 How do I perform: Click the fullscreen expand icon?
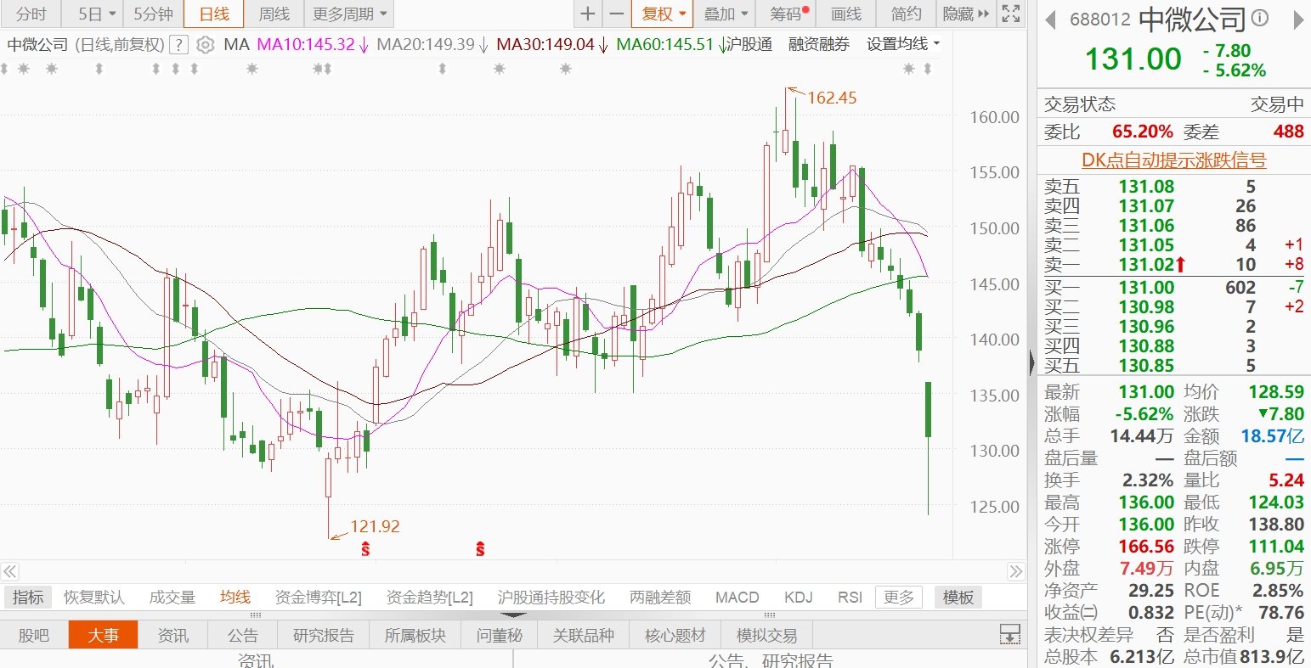1010,14
